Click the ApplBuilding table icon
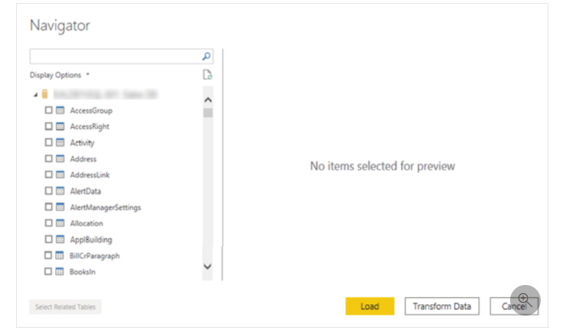This screenshot has height=334, width=566. click(61, 239)
